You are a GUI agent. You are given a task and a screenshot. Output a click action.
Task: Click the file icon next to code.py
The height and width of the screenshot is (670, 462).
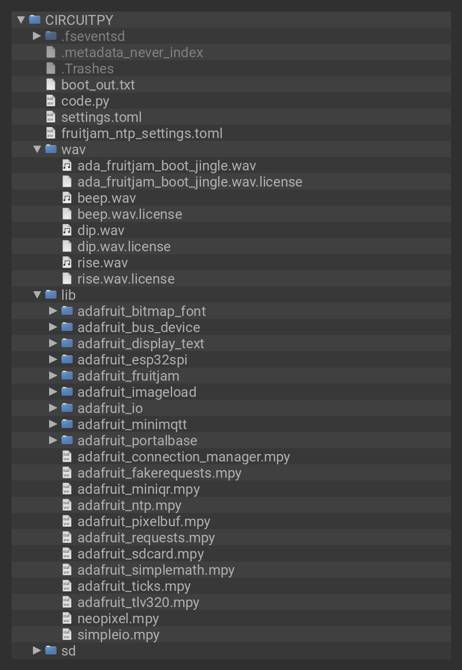(51, 101)
